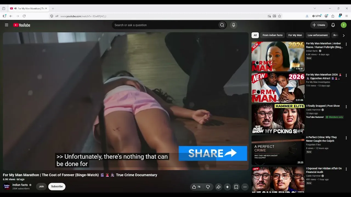The width and height of the screenshot is (351, 197).
Task: Subscribe to indian facts channel
Action: (57, 187)
